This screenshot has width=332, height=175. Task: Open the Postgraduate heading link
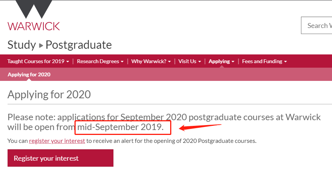coord(79,45)
